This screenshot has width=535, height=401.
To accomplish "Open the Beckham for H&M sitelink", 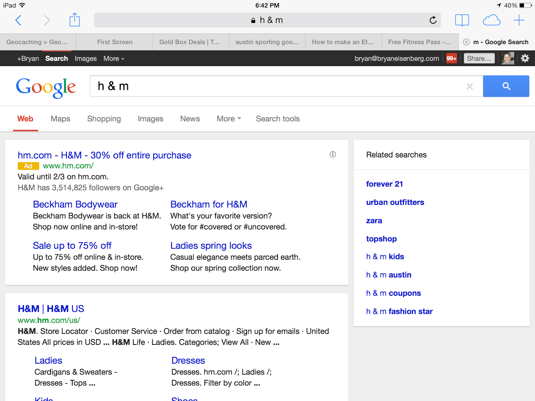I will (x=209, y=205).
